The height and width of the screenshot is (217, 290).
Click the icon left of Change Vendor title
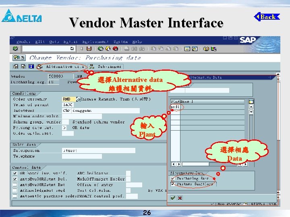pyautogui.click(x=17, y=58)
